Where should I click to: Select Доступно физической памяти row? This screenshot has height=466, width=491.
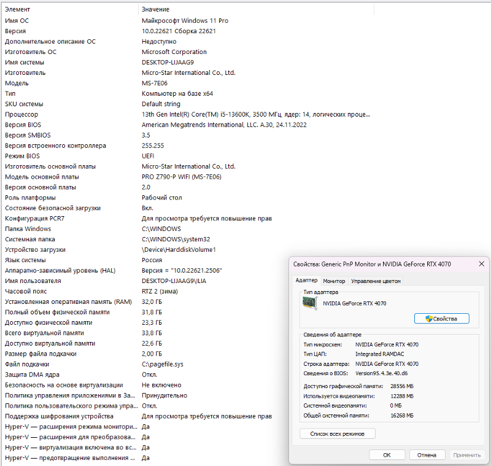pos(145,322)
